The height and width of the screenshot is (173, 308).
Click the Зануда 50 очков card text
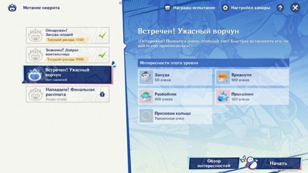pos(163,77)
